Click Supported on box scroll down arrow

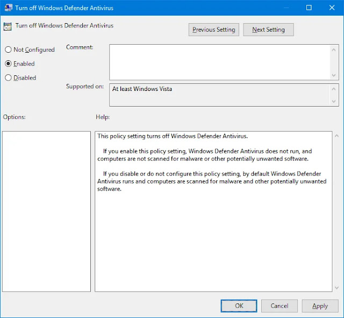(334, 101)
